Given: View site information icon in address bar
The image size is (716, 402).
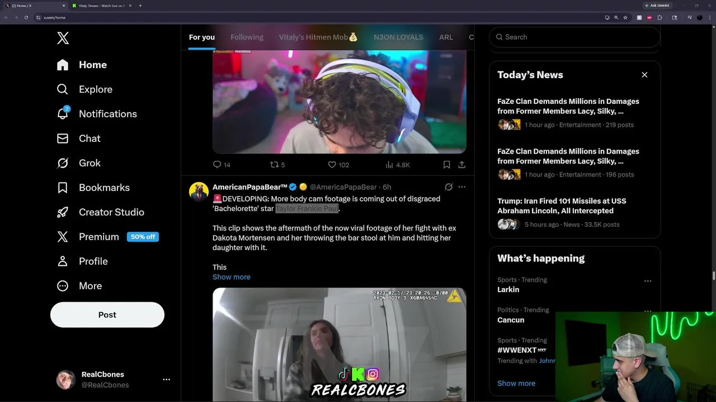Looking at the screenshot, I should click(x=39, y=17).
